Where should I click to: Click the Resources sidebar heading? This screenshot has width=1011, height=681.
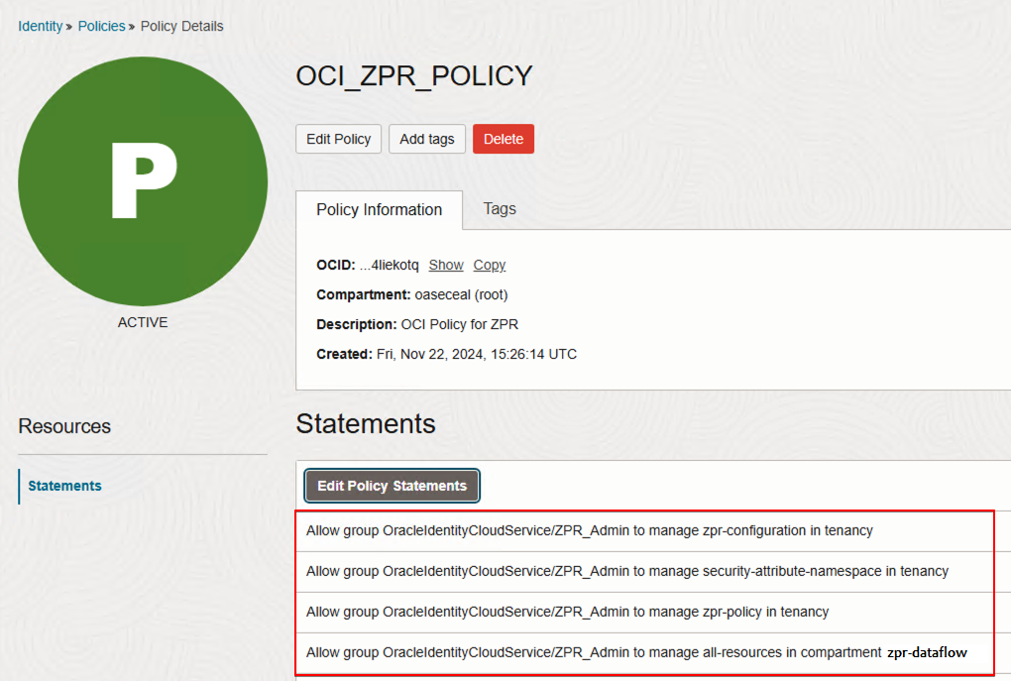click(64, 426)
